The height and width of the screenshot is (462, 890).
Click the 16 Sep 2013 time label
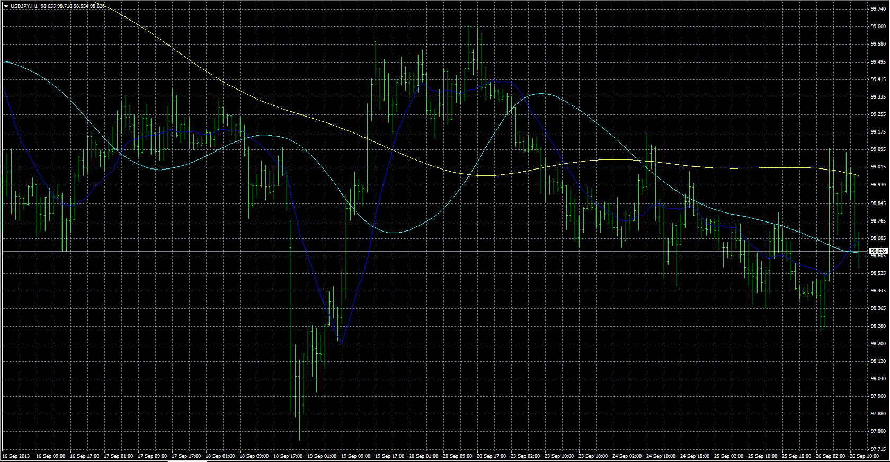(x=15, y=456)
